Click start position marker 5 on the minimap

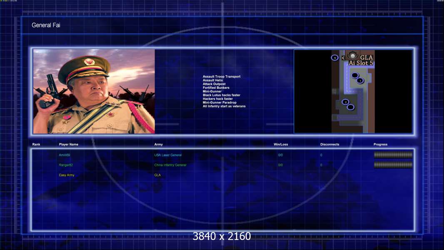(x=335, y=58)
